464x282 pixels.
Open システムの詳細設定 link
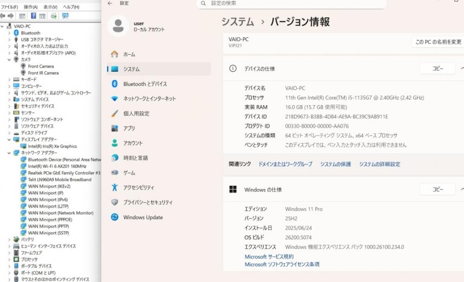380,164
